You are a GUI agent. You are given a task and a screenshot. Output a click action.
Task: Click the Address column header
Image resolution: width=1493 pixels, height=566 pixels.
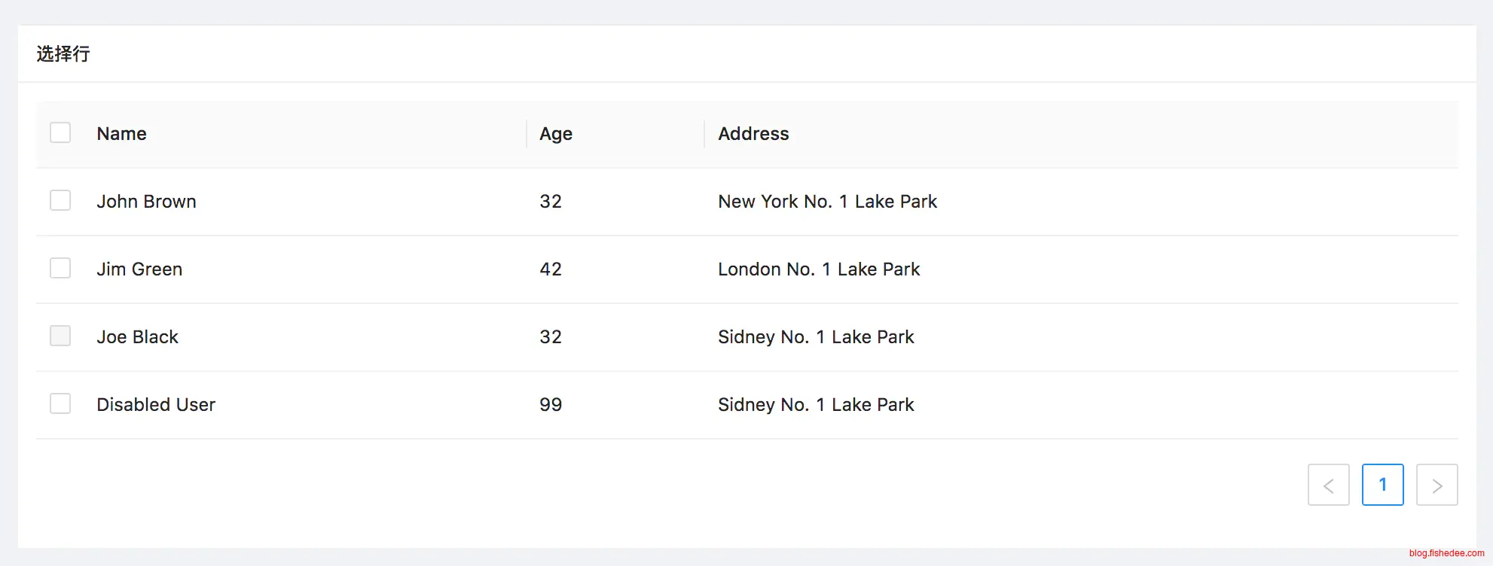(753, 134)
